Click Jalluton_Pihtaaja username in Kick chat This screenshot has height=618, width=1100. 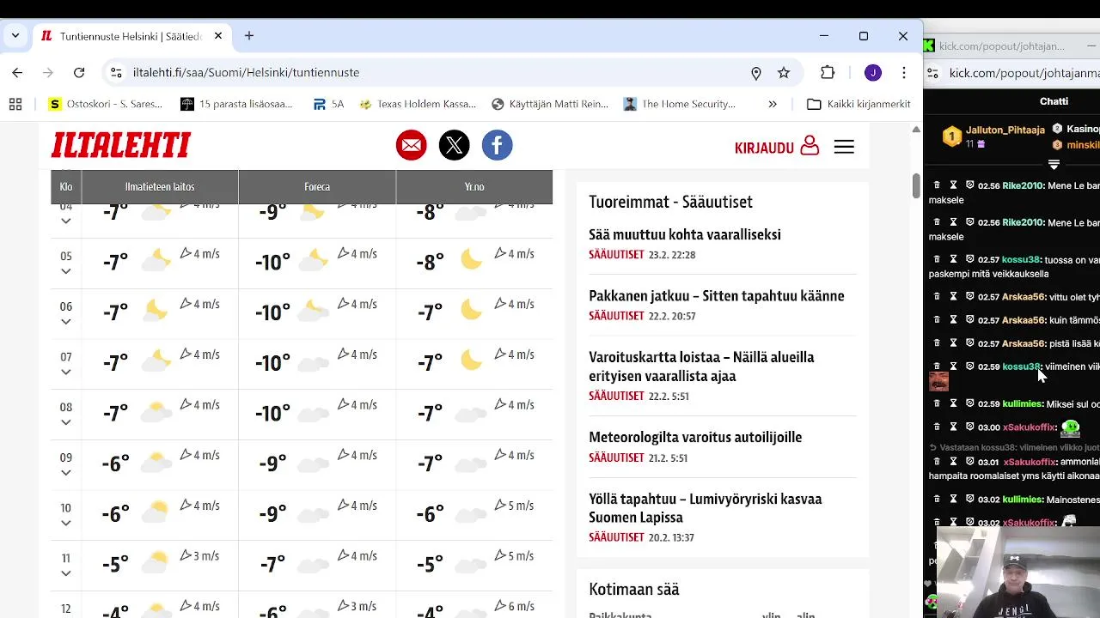tap(1005, 130)
